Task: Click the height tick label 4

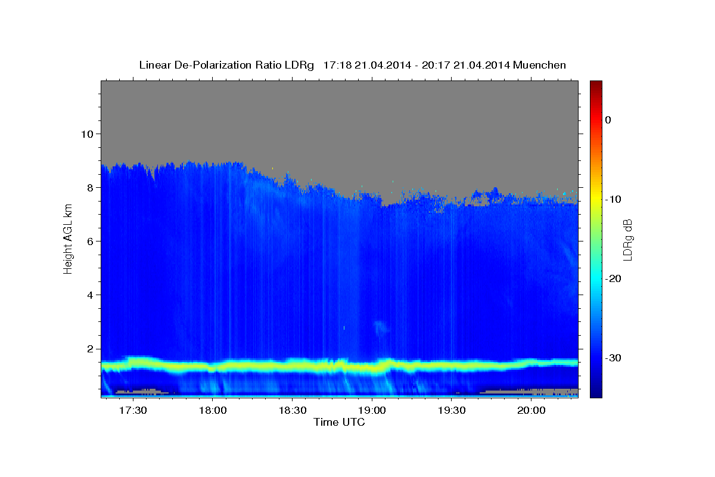Action: coord(89,295)
